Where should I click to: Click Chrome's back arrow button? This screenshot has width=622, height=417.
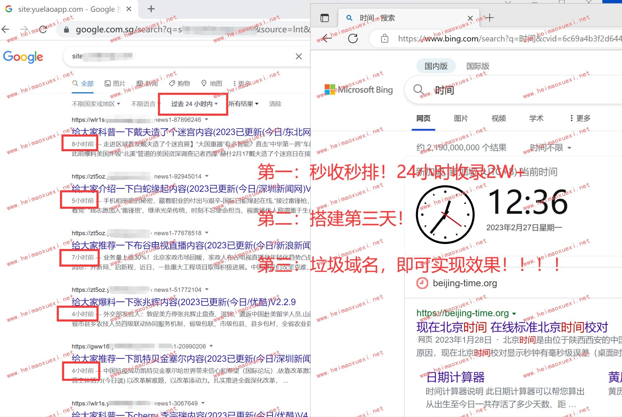pos(6,29)
